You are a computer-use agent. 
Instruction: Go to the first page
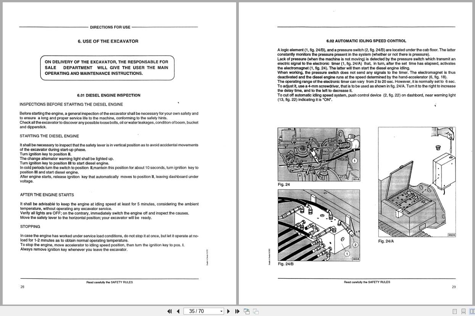point(170,311)
